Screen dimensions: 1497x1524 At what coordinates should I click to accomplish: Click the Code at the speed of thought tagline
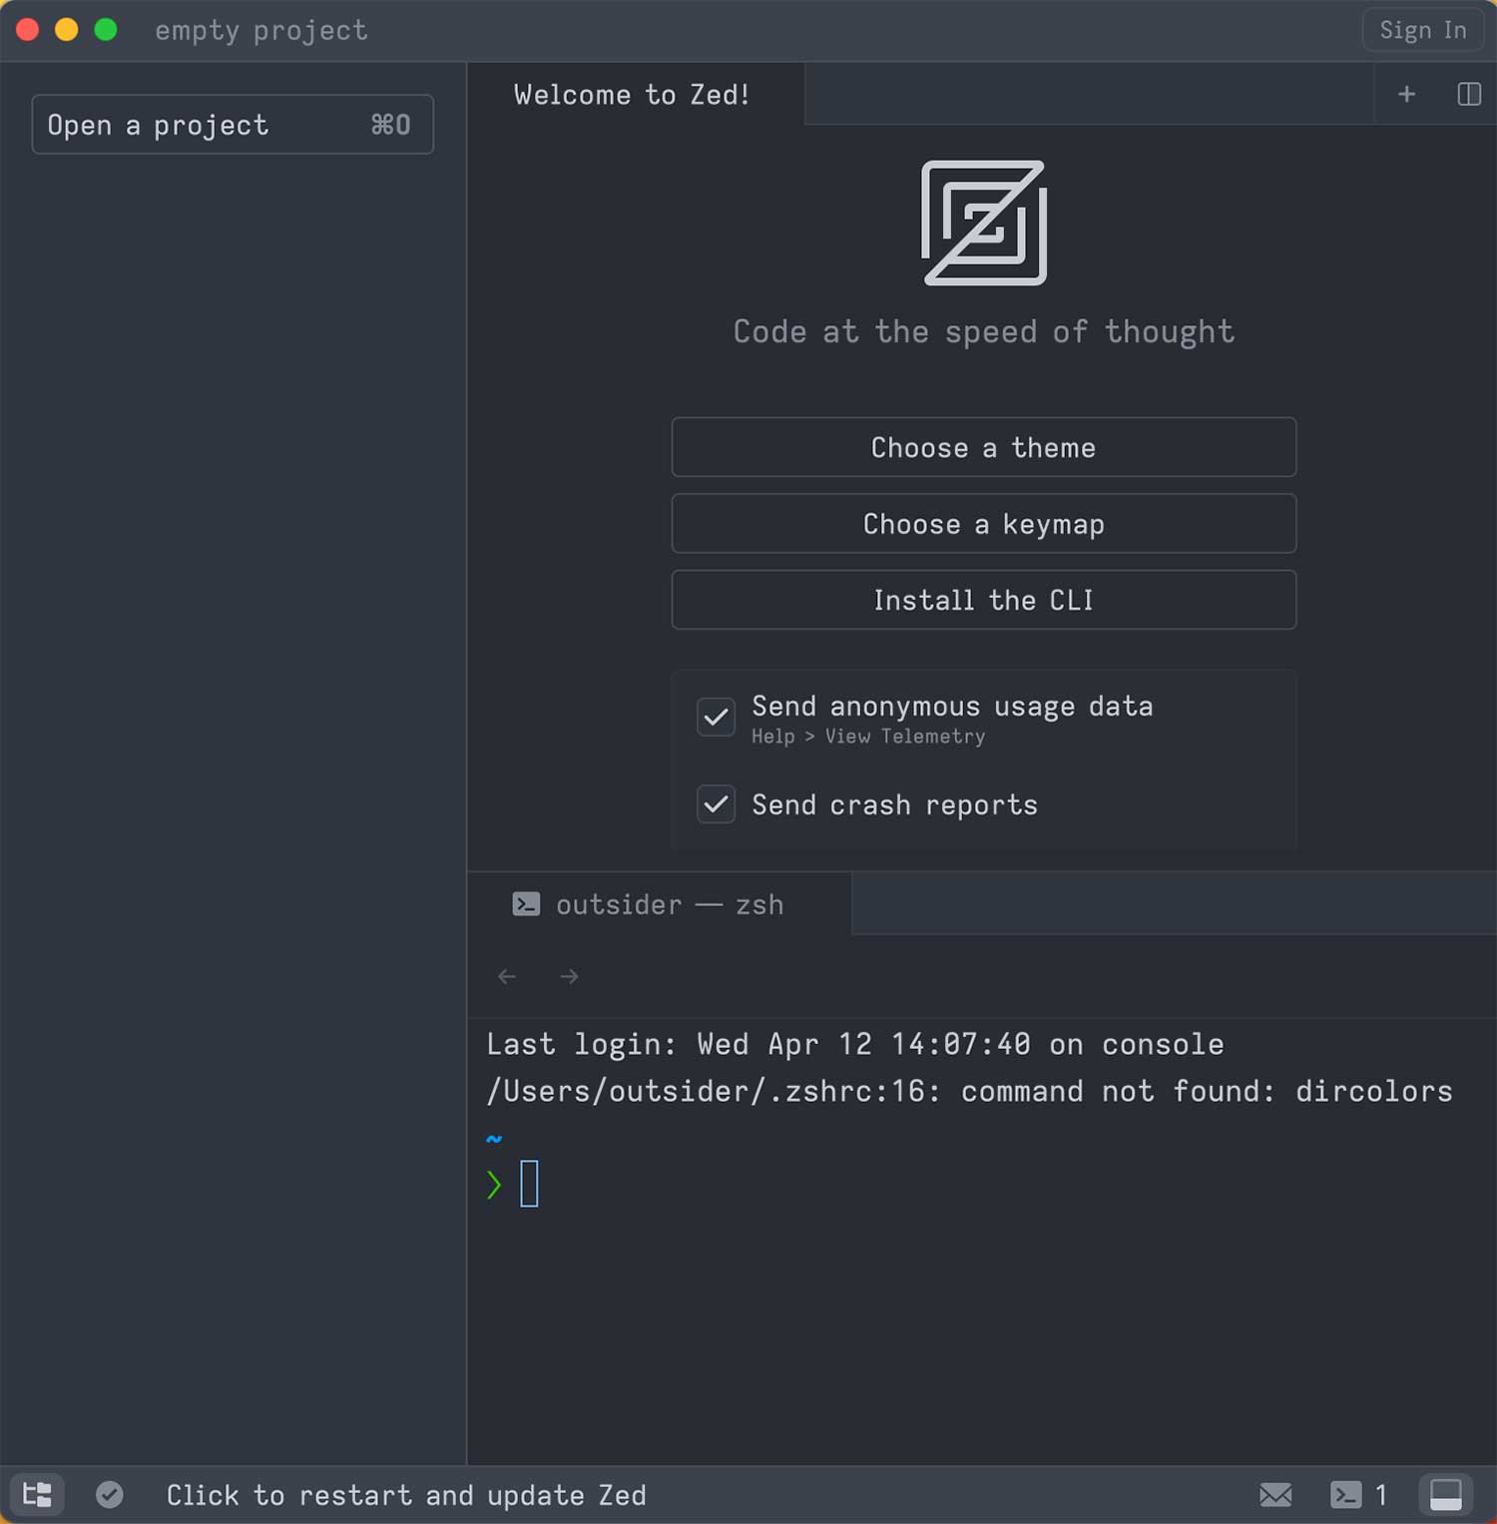(x=984, y=331)
